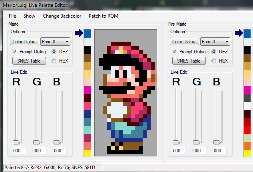This screenshot has width=253, height=172.
Task: Select HEX radio button in Mario options
Action: pyautogui.click(x=54, y=61)
